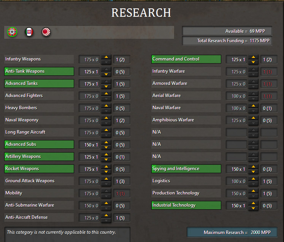Decrease Spying and Intelligence research with down arrow
This screenshot has height=242, width=284.
pyautogui.click(x=253, y=172)
